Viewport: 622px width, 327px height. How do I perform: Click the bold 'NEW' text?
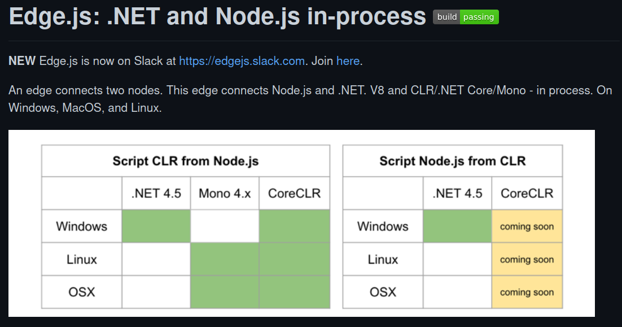(22, 61)
